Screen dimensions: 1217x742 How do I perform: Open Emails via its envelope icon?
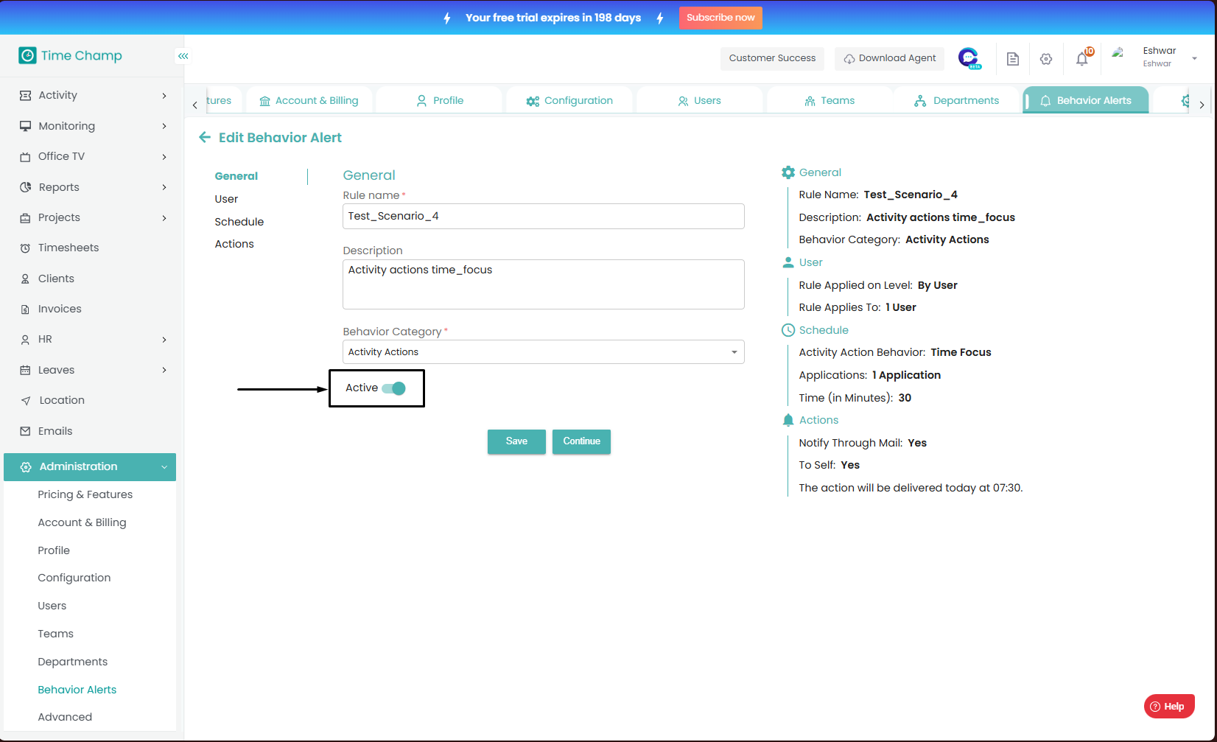coord(25,431)
